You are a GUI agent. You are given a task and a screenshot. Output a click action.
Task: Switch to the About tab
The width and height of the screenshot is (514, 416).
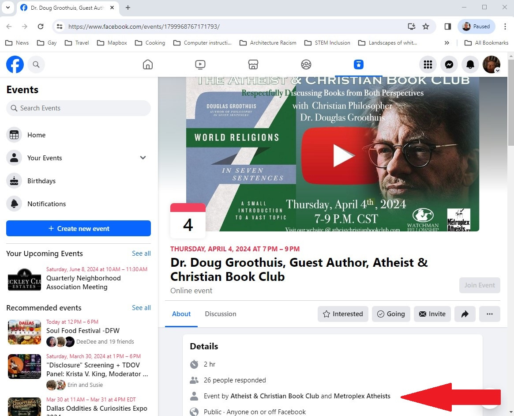[x=181, y=314]
